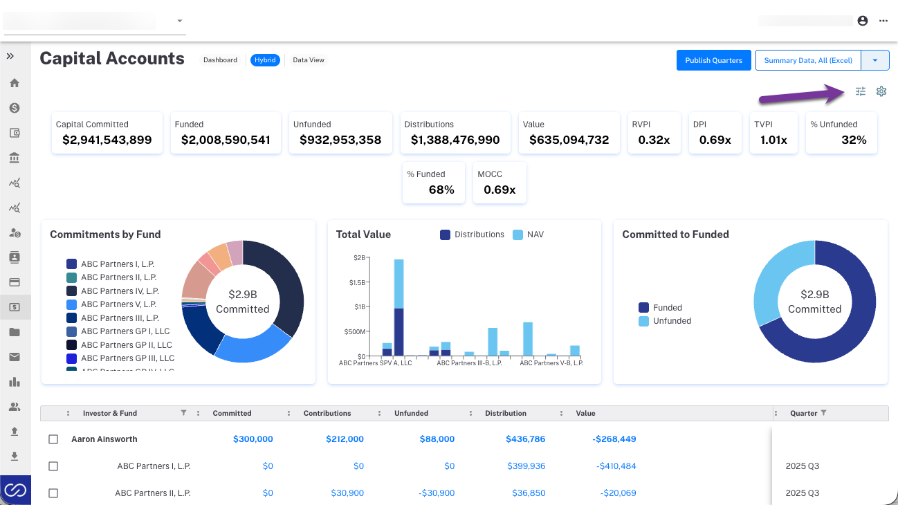
Task: Select the ABC Partners II, L.P. row checkbox
Action: 53,493
